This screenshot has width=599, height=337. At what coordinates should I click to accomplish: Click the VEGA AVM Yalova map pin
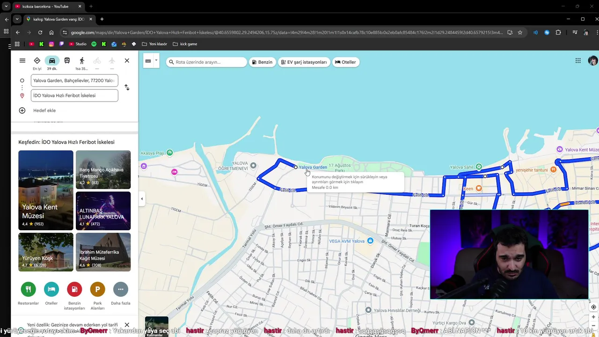pyautogui.click(x=370, y=241)
